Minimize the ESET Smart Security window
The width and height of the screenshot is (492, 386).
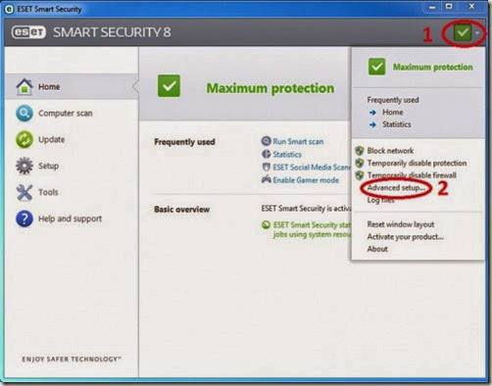point(432,7)
